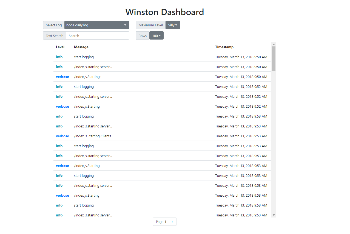The width and height of the screenshot is (350, 234).
Task: Click the Page 1 pagination button
Action: pyautogui.click(x=161, y=222)
